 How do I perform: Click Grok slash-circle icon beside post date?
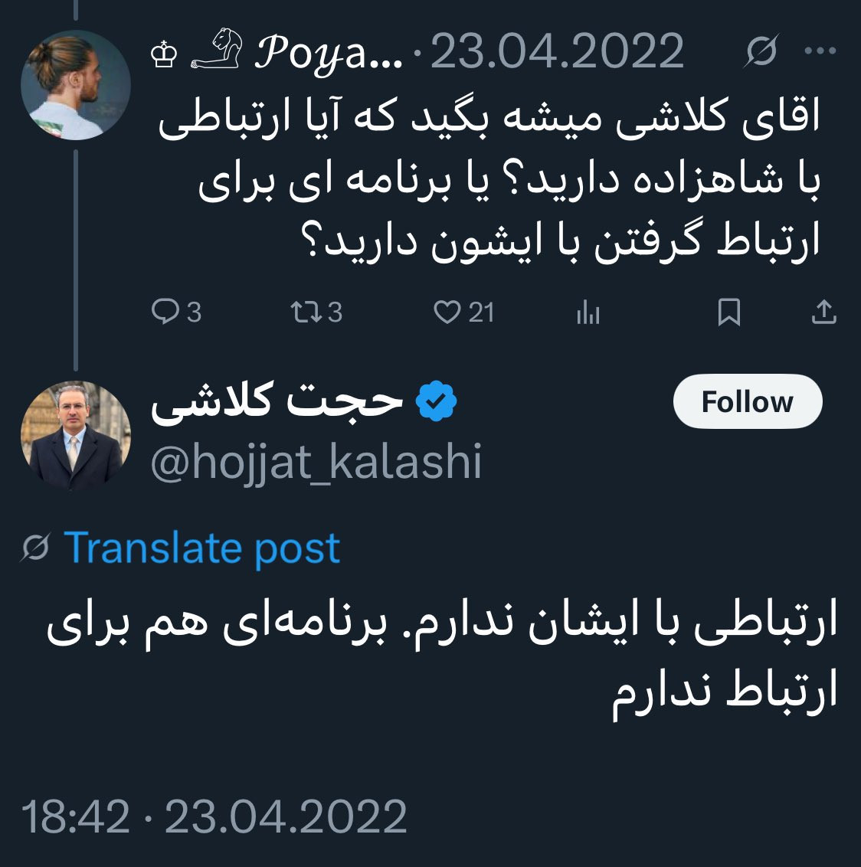pos(761,51)
